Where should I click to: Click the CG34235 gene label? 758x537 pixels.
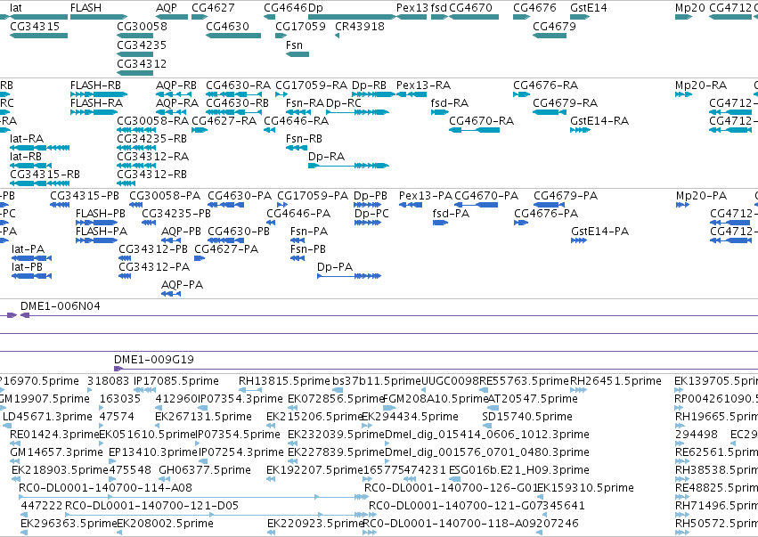142,45
